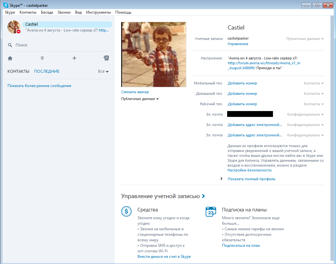The image size is (336, 264).
Task: Open the forum.averia.ws mood link
Action: [x=264, y=66]
